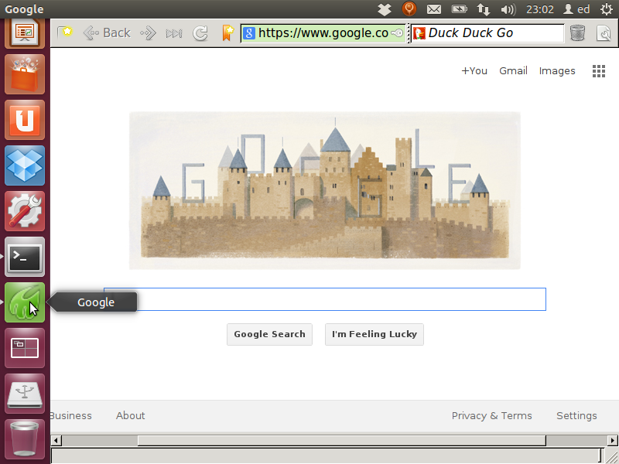619x464 pixels.
Task: Click the horizontal scrollbar left arrow
Action: click(56, 440)
